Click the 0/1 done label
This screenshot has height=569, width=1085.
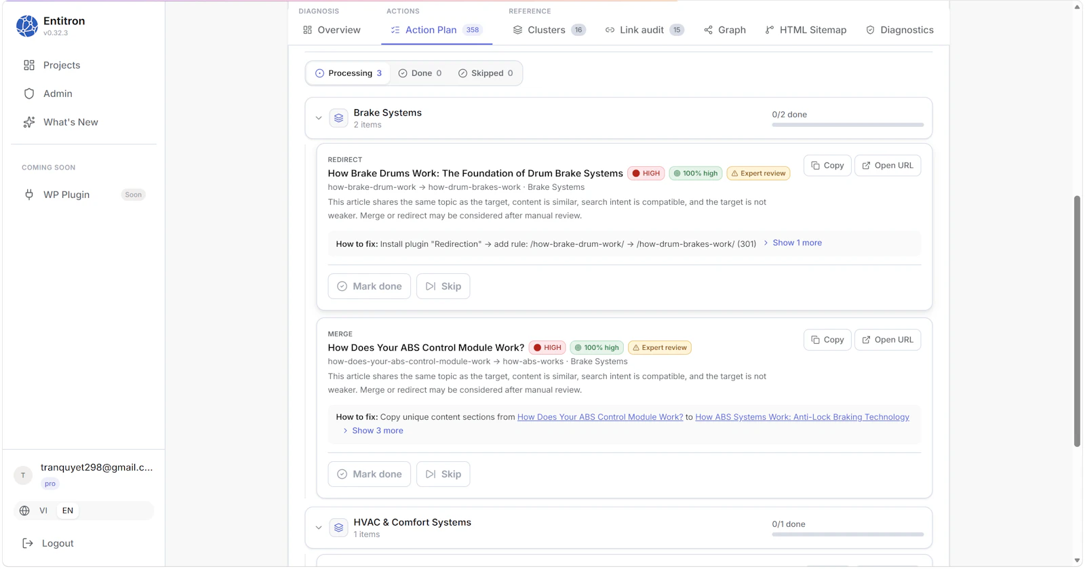click(x=789, y=524)
